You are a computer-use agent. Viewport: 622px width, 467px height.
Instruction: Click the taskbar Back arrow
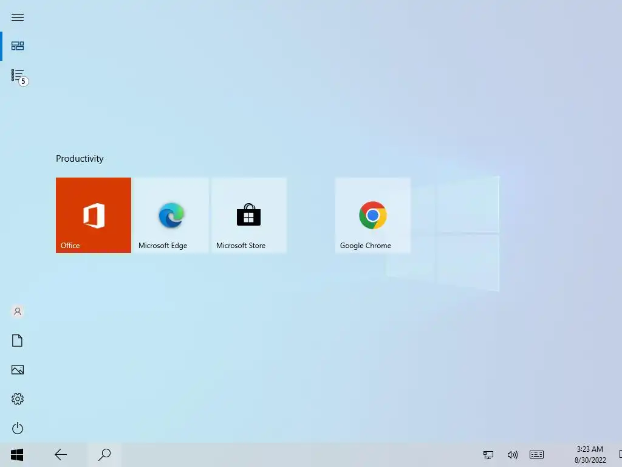click(61, 455)
